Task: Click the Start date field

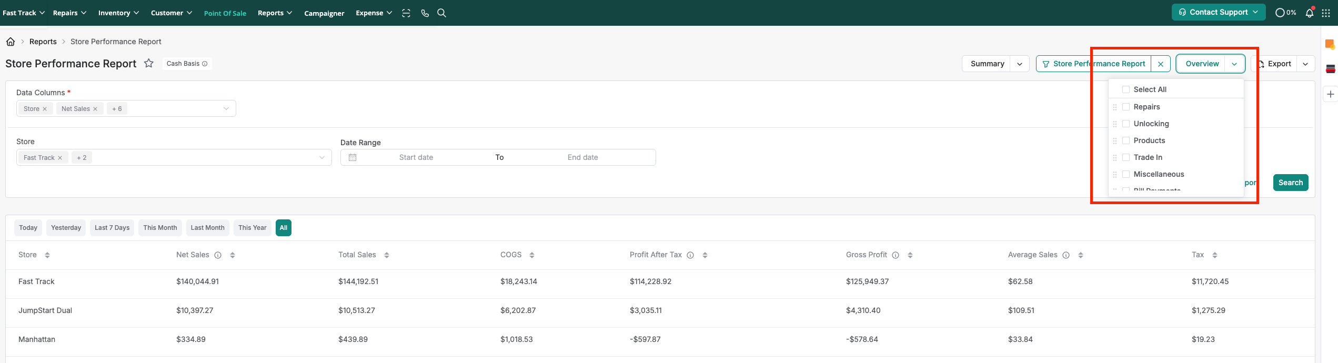Action: click(x=416, y=157)
